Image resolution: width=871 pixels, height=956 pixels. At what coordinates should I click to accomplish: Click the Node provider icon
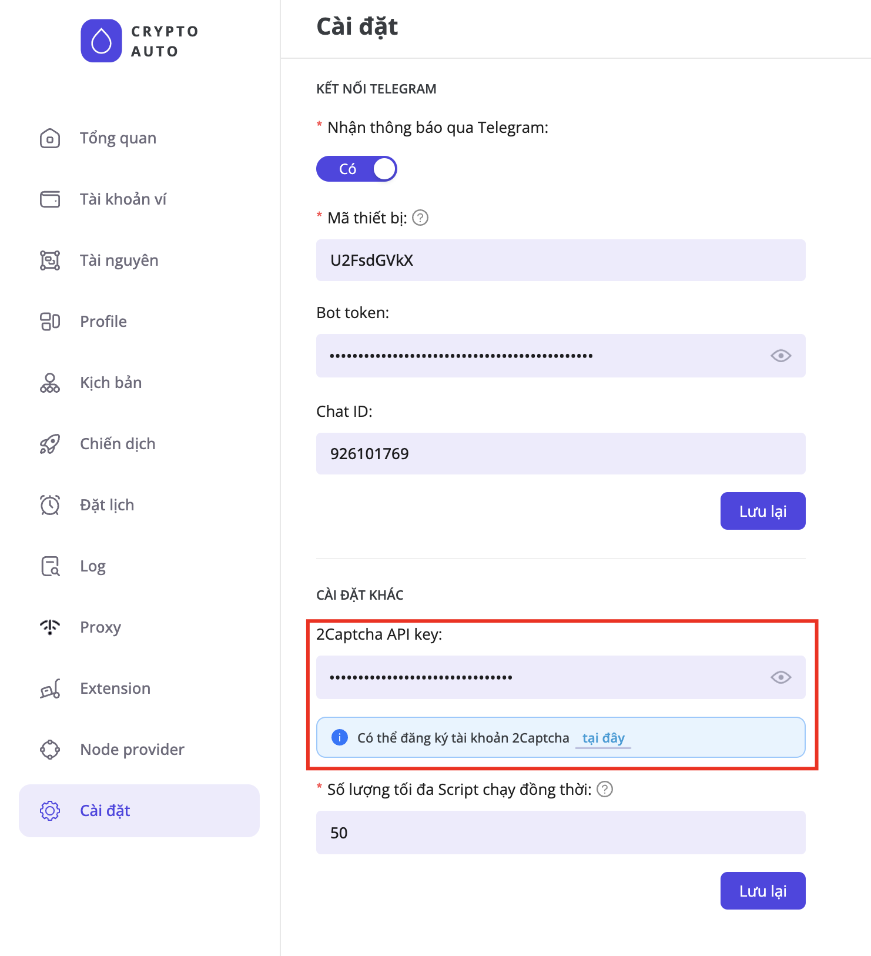(x=50, y=750)
